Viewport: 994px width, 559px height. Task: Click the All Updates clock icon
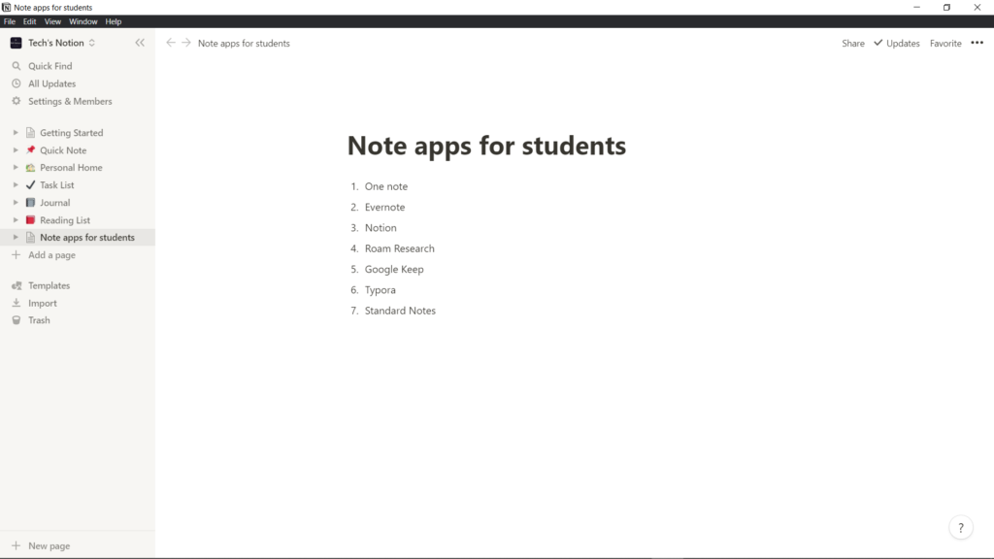17,83
